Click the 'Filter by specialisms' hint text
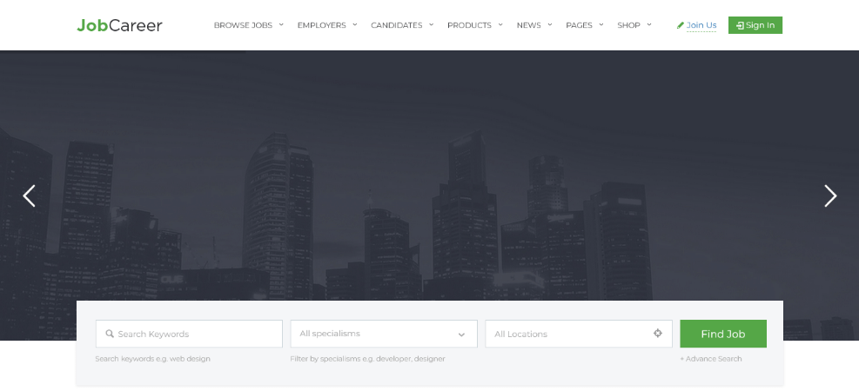Viewport: 859px width, 391px height. (x=367, y=359)
